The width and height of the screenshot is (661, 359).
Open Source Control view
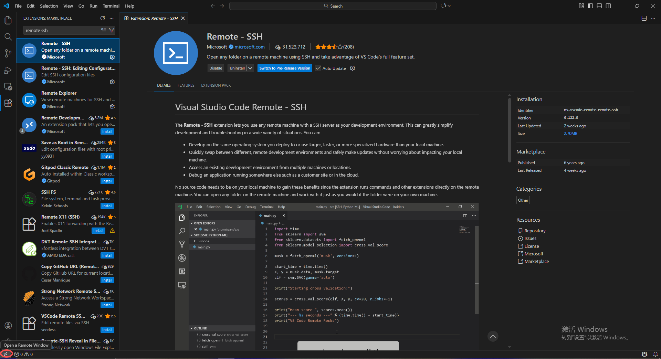point(8,53)
